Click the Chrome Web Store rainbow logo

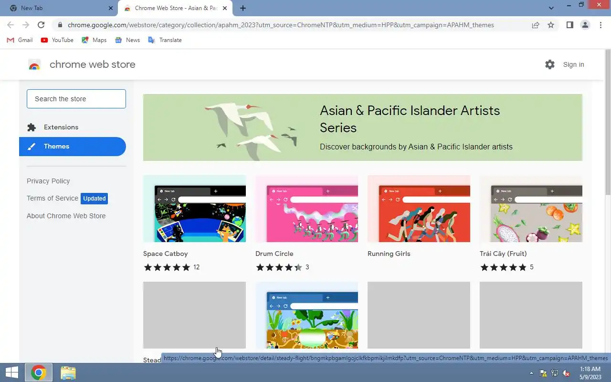pos(34,65)
